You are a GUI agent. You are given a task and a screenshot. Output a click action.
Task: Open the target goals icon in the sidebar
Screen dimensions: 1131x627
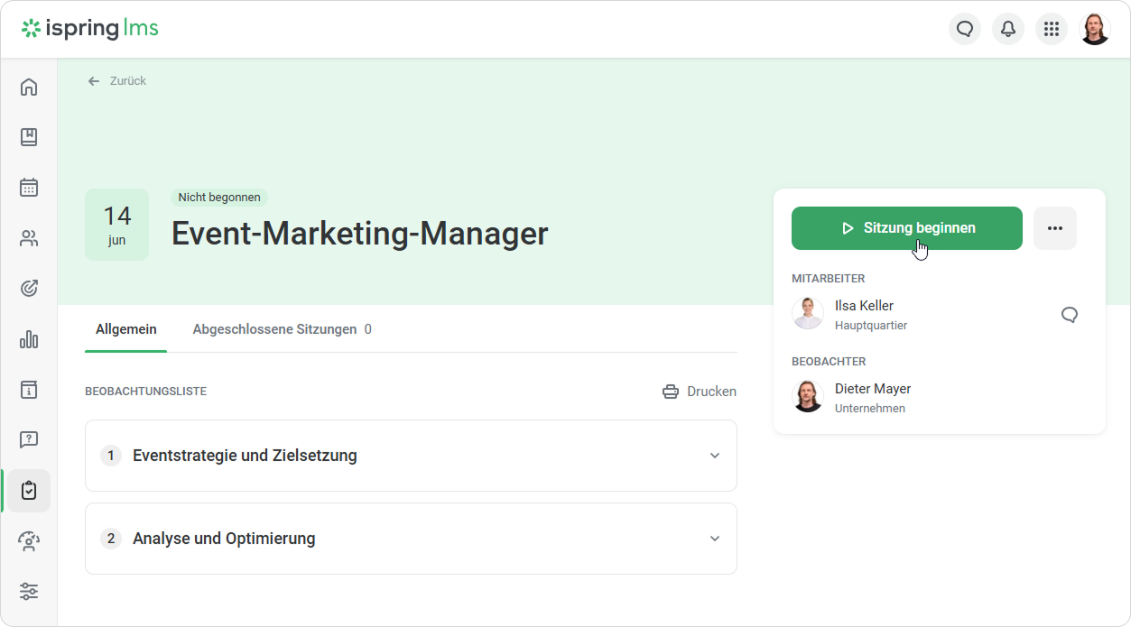coord(29,289)
